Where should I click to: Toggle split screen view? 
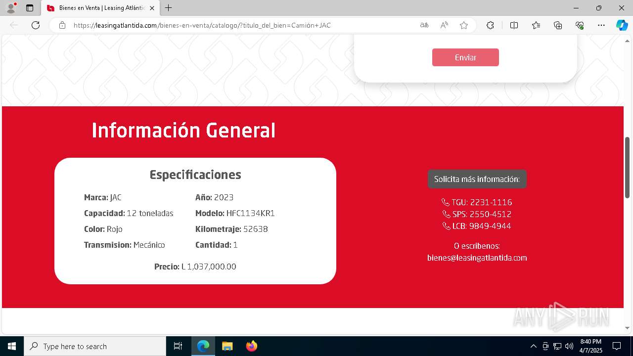click(514, 25)
